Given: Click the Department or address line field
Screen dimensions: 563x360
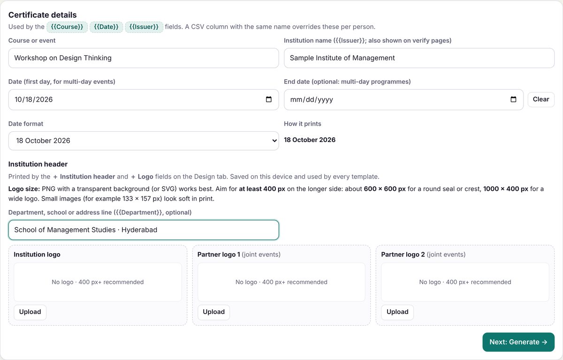Looking at the screenshot, I should tap(144, 230).
